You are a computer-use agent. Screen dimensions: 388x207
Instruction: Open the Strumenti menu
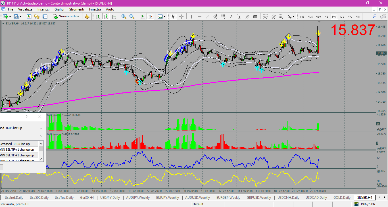coord(77,9)
